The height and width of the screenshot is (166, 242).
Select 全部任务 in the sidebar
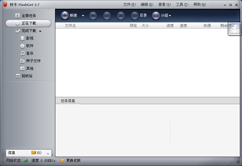click(x=29, y=16)
